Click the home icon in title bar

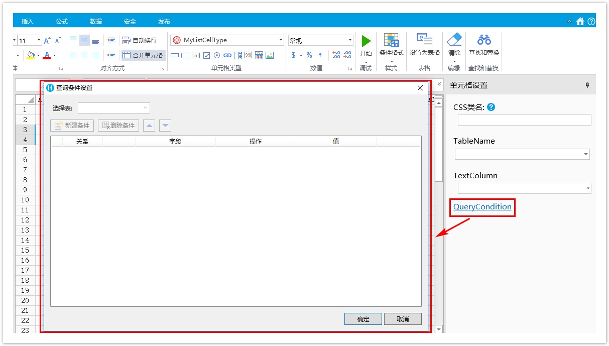point(580,21)
